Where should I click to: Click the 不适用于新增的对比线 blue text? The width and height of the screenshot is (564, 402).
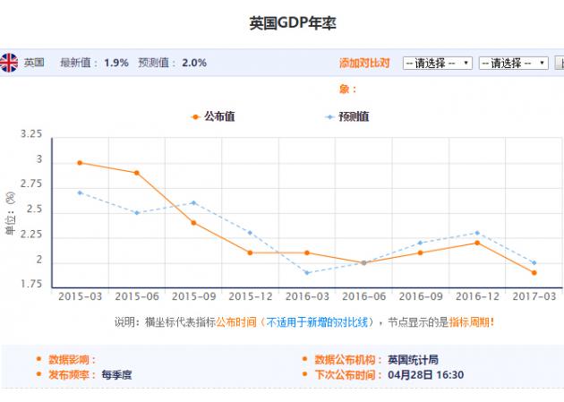click(x=317, y=321)
